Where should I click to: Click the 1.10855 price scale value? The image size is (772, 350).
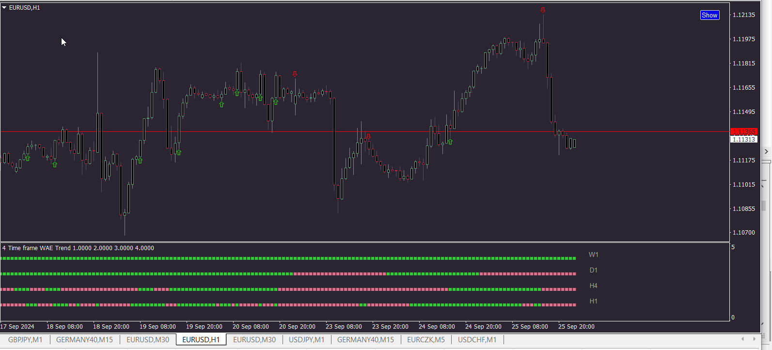click(743, 209)
